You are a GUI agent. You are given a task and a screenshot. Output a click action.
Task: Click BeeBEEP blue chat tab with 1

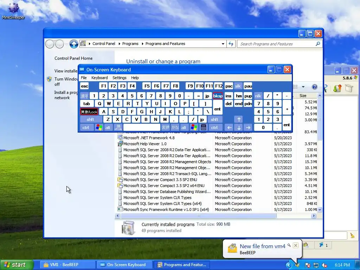[323, 245]
